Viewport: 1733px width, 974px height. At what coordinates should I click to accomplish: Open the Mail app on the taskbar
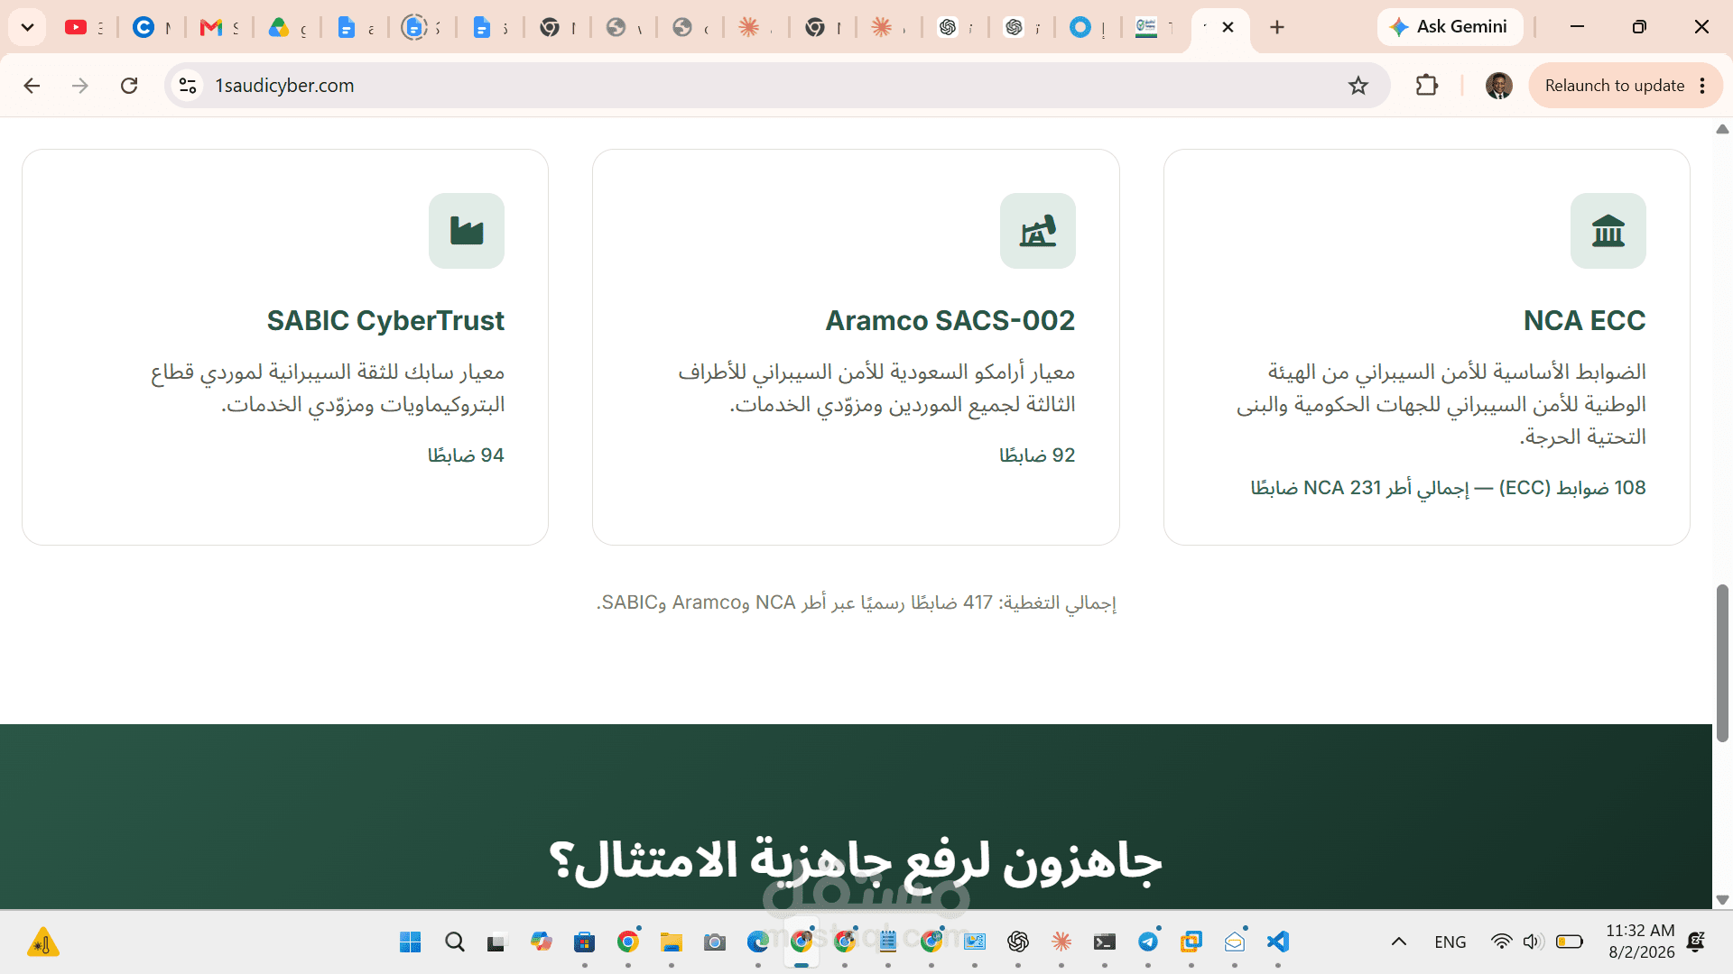pos(1235,942)
